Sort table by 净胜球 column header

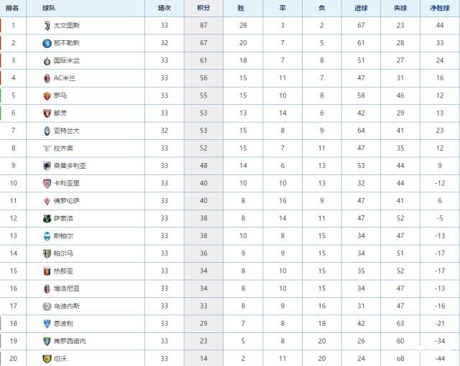tap(440, 8)
